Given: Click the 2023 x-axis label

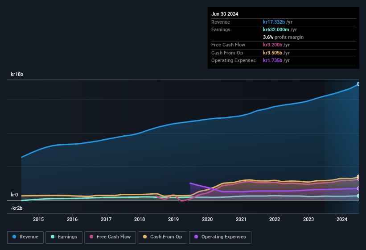Looking at the screenshot, I should [x=308, y=219].
